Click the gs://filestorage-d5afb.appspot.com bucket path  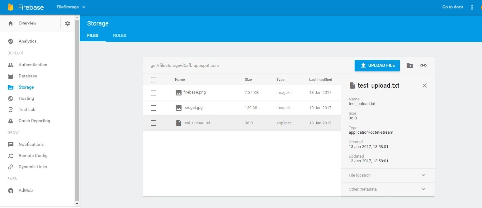tap(185, 66)
